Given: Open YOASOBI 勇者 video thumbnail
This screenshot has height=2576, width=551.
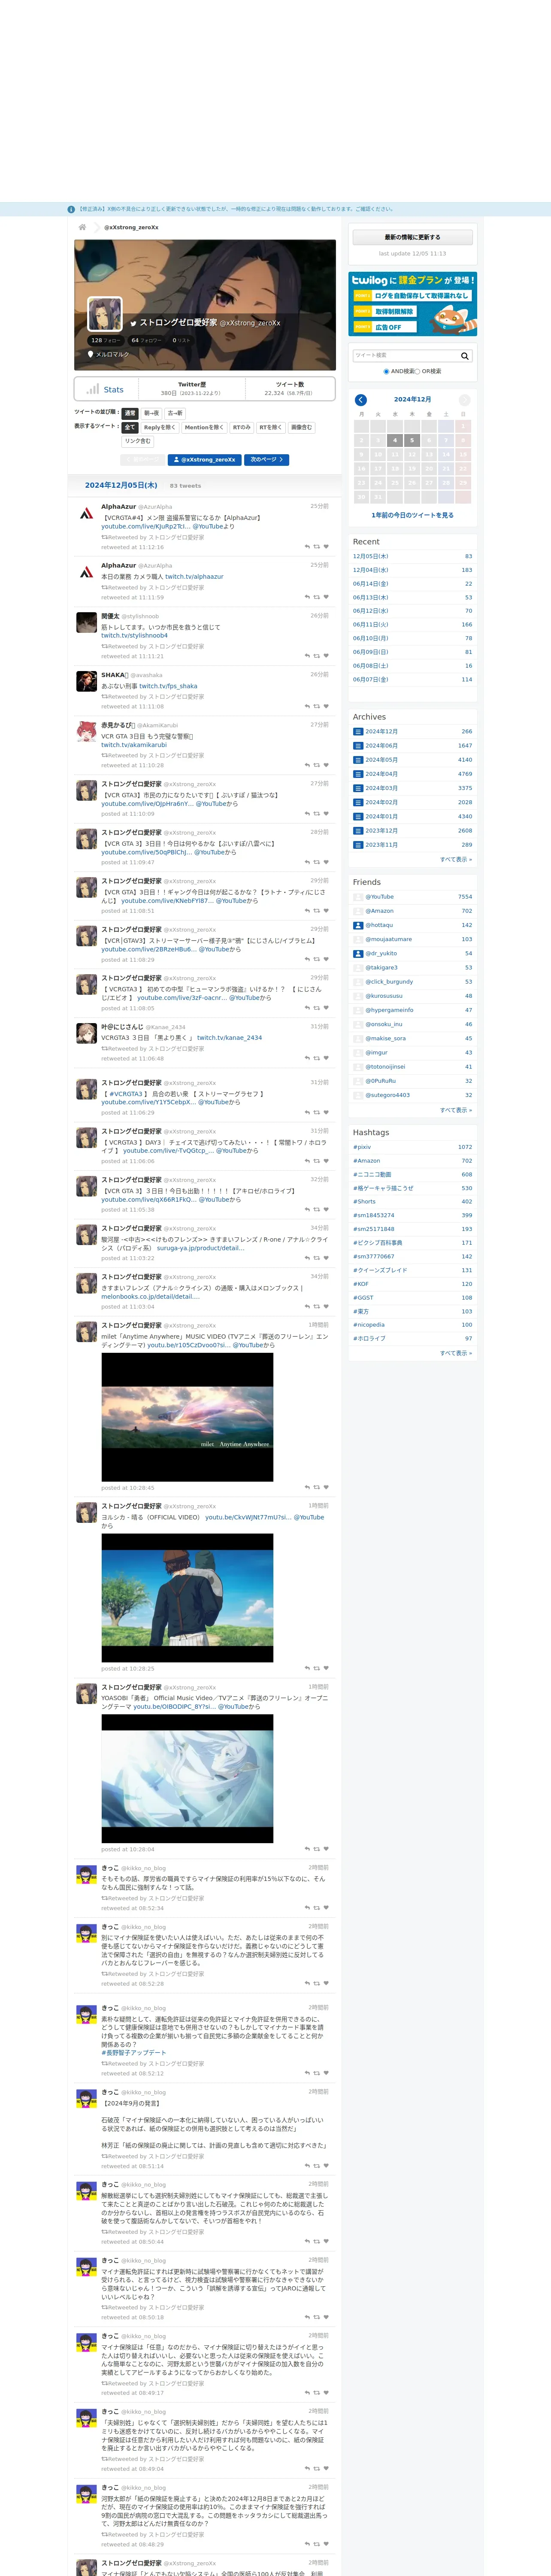Looking at the screenshot, I should [187, 1779].
